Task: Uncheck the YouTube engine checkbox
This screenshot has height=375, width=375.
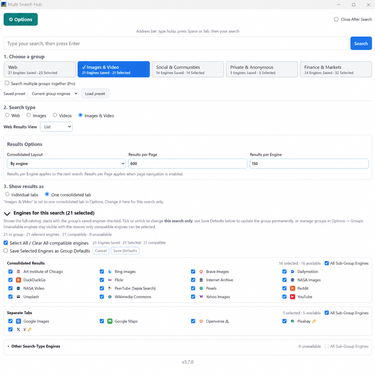Action: (284, 297)
